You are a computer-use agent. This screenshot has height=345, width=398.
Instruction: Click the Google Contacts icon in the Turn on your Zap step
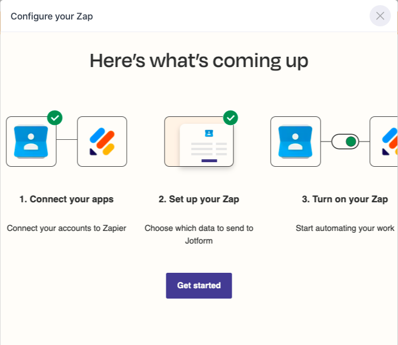295,142
